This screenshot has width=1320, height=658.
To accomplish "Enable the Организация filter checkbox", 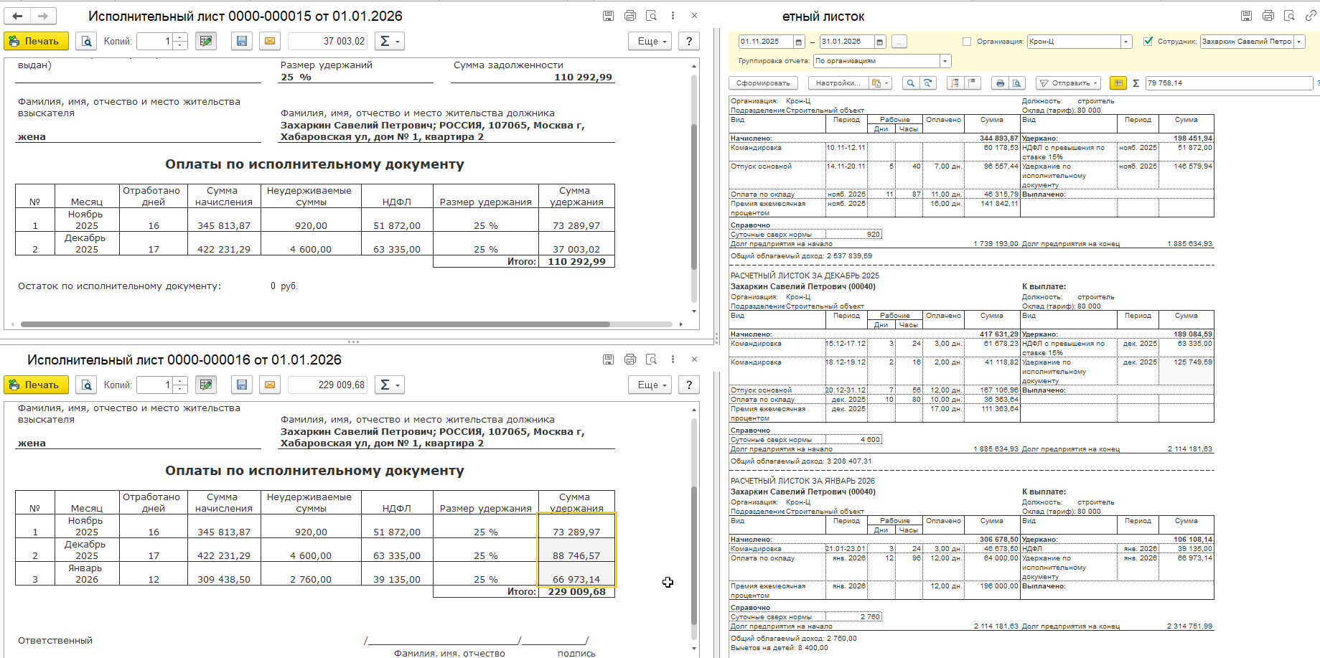I will click(966, 42).
